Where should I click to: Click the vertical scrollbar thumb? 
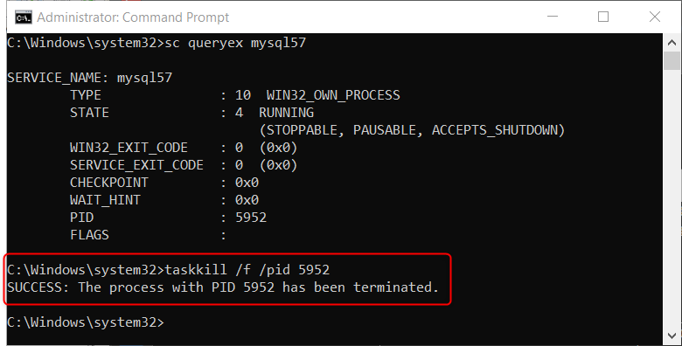(672, 60)
